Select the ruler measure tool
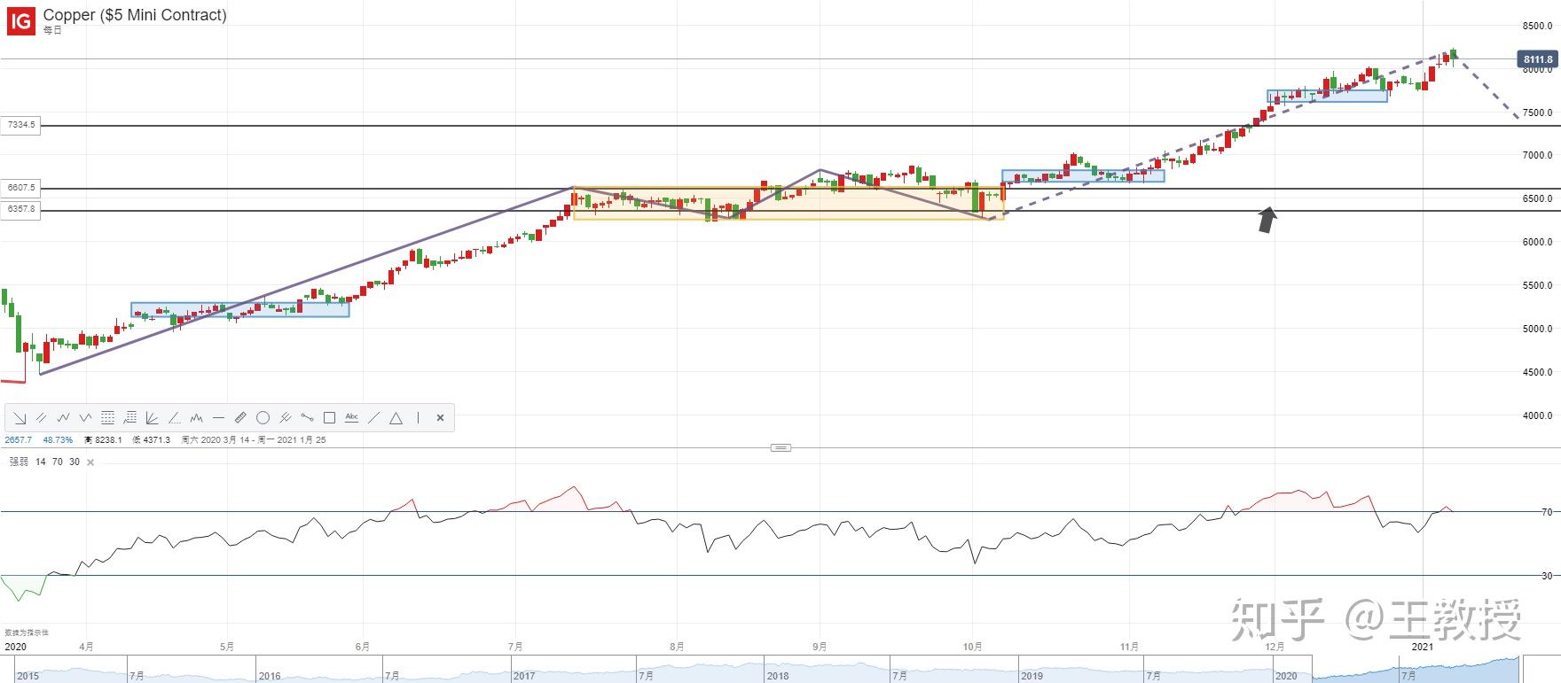 (240, 418)
